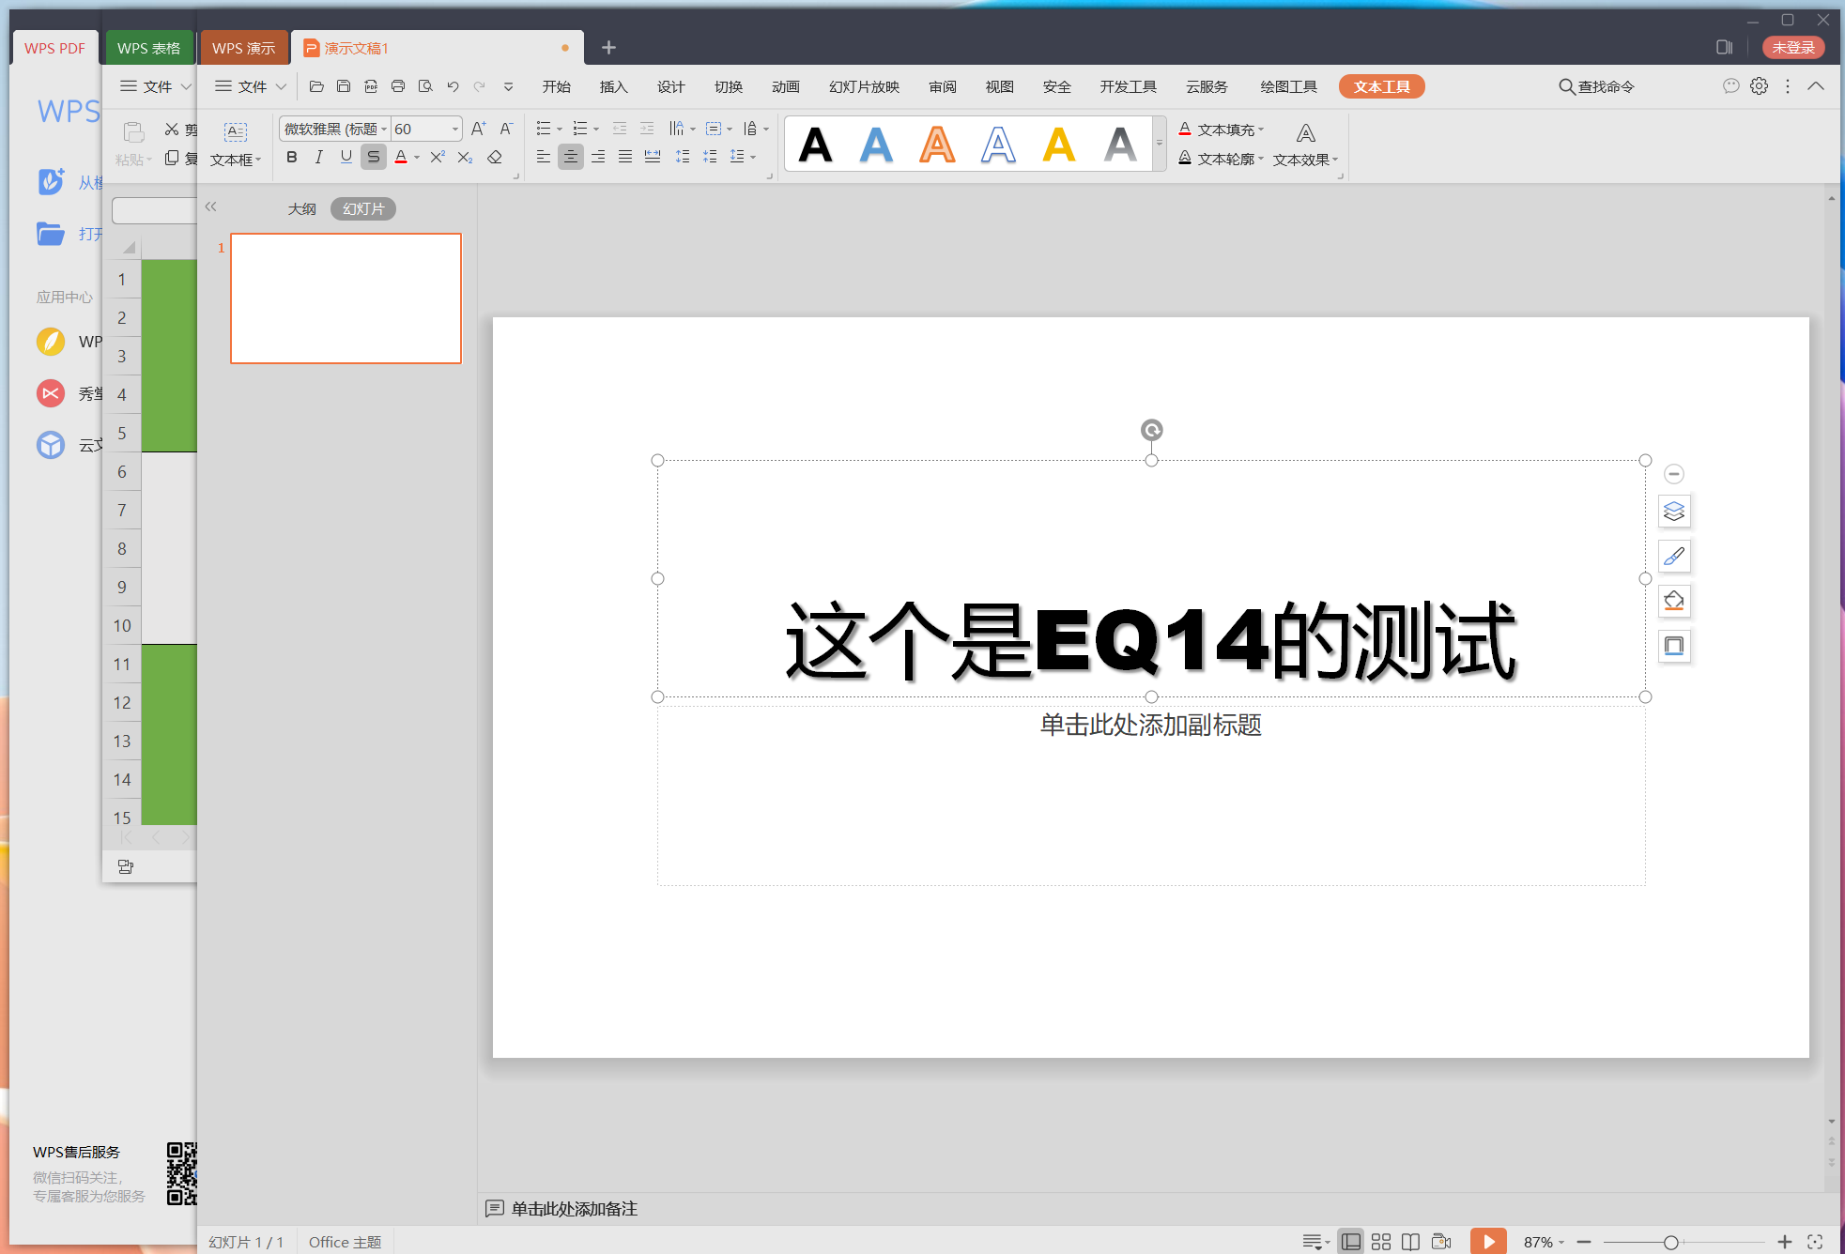1845x1254 pixels.
Task: Toggle italic text formatting
Action: 319,158
